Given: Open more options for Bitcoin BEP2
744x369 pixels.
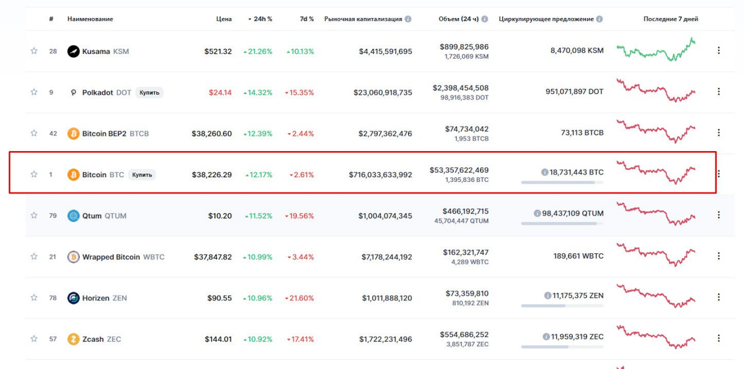Looking at the screenshot, I should click(719, 132).
